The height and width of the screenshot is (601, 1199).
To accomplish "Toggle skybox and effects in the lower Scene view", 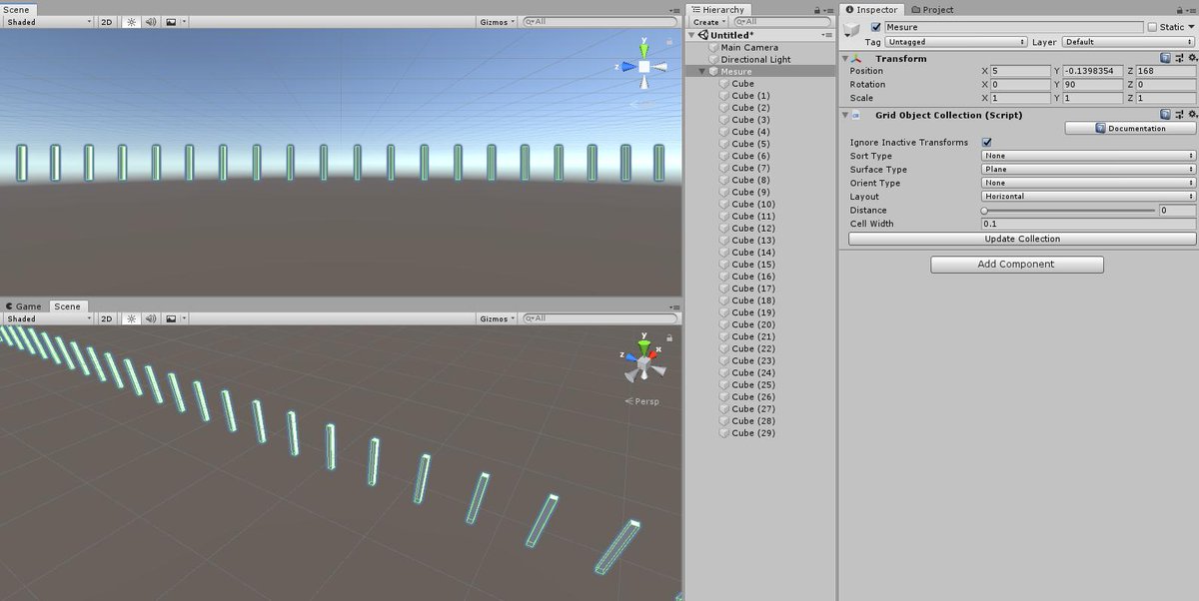I will pos(170,318).
